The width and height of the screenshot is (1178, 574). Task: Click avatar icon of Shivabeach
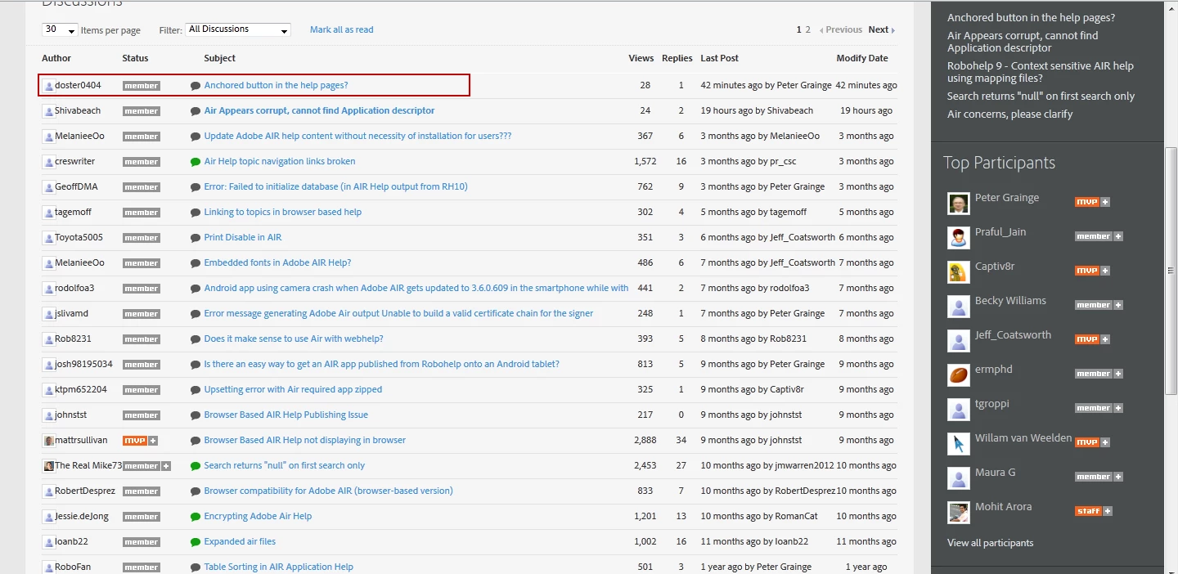(x=48, y=111)
